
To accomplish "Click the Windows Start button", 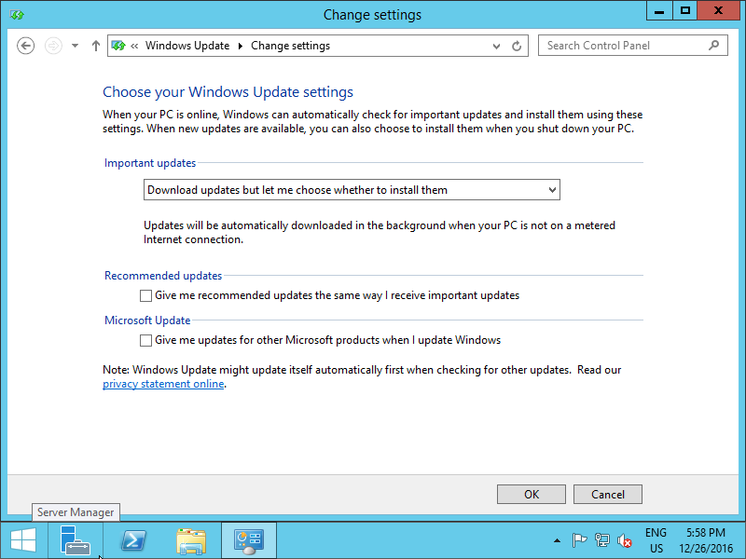I will click(x=23, y=540).
